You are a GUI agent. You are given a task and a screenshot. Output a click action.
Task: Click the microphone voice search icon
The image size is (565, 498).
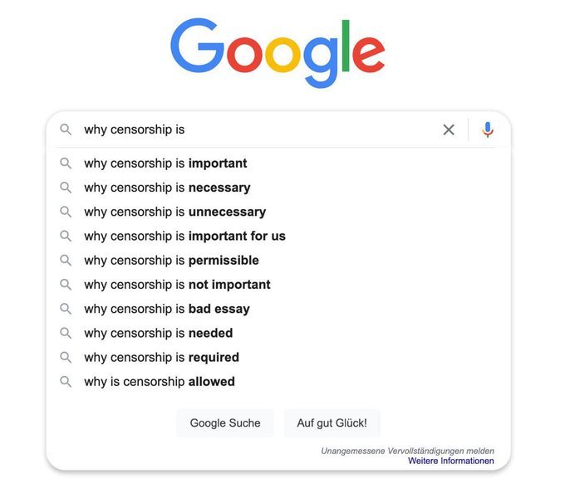pos(488,129)
